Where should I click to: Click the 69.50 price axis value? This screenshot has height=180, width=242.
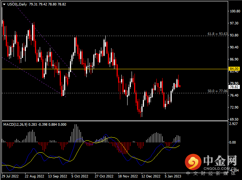coord(234,119)
